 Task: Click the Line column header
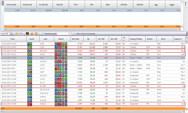[47, 39]
